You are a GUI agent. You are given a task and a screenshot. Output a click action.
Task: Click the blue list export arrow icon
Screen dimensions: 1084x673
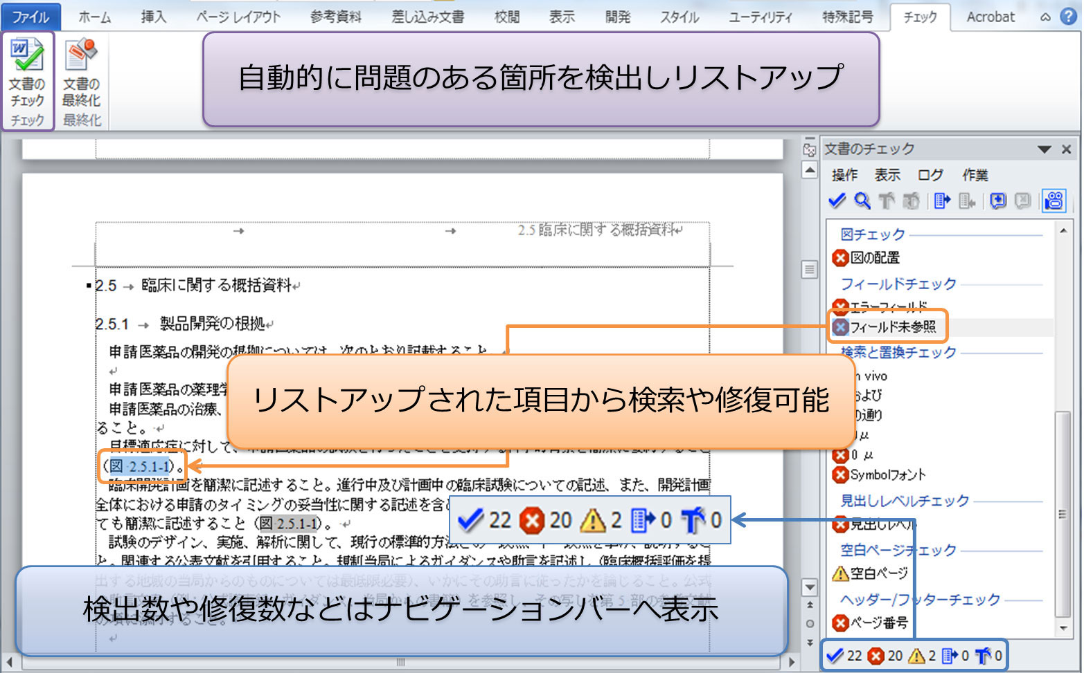pos(942,201)
